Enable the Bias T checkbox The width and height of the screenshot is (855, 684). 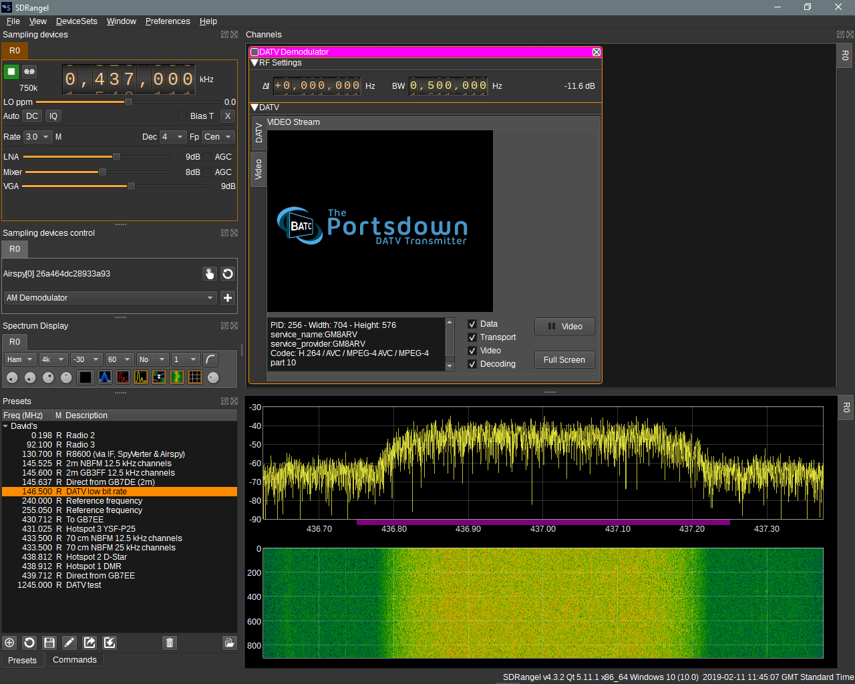pyautogui.click(x=182, y=116)
